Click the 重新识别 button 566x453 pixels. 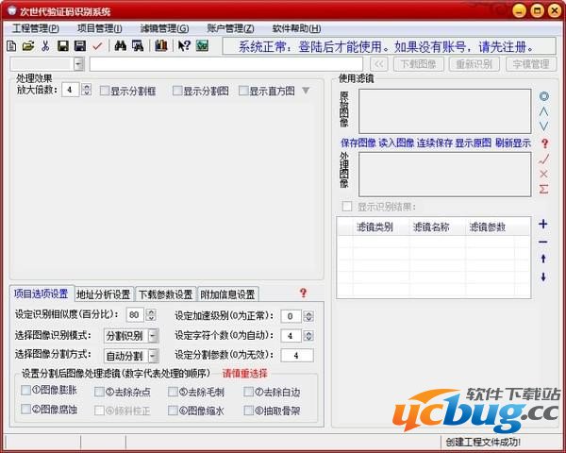pos(474,64)
